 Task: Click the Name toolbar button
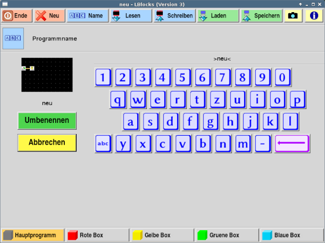click(87, 15)
